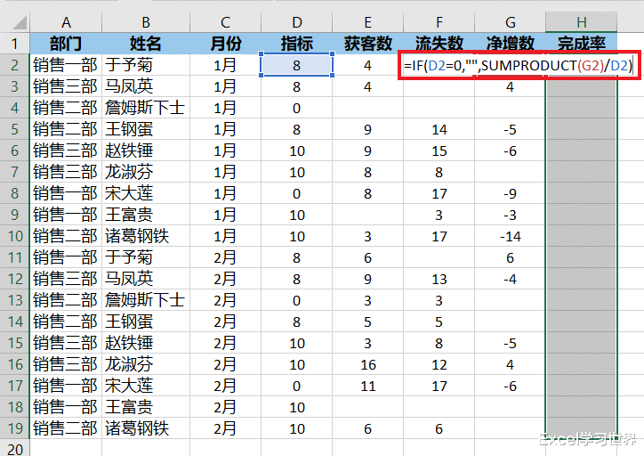Click 净增数 value -9 in row 8

point(510,193)
